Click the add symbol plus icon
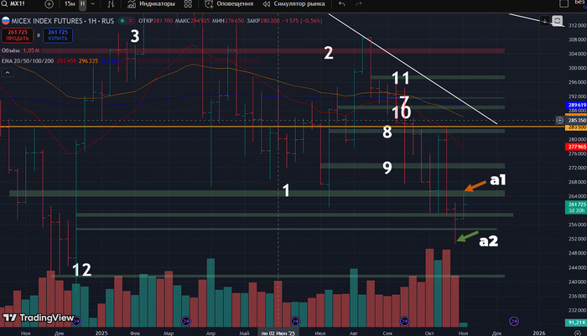This screenshot has width=587, height=336. coord(49,4)
